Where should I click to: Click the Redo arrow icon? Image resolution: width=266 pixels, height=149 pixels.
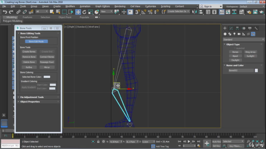11,12
